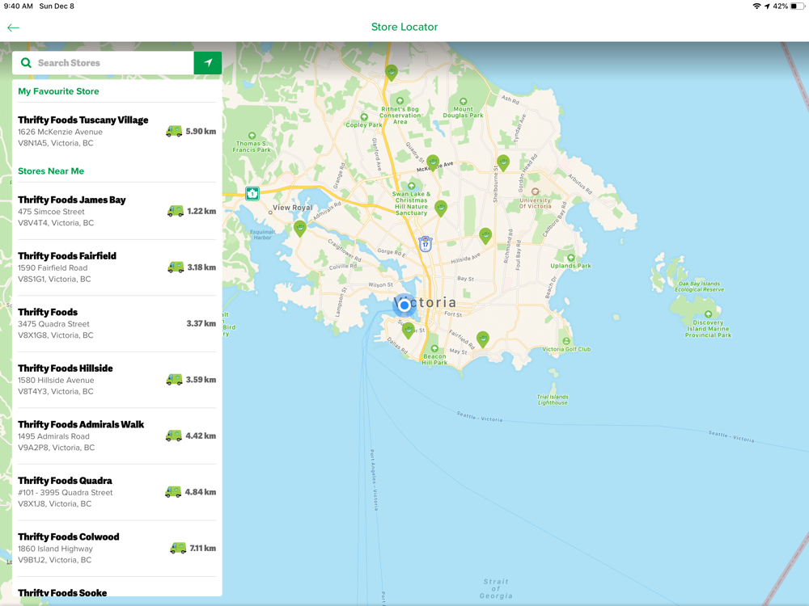Tap delivery truck icon for James Bay
The height and width of the screenshot is (606, 809).
[x=176, y=211]
